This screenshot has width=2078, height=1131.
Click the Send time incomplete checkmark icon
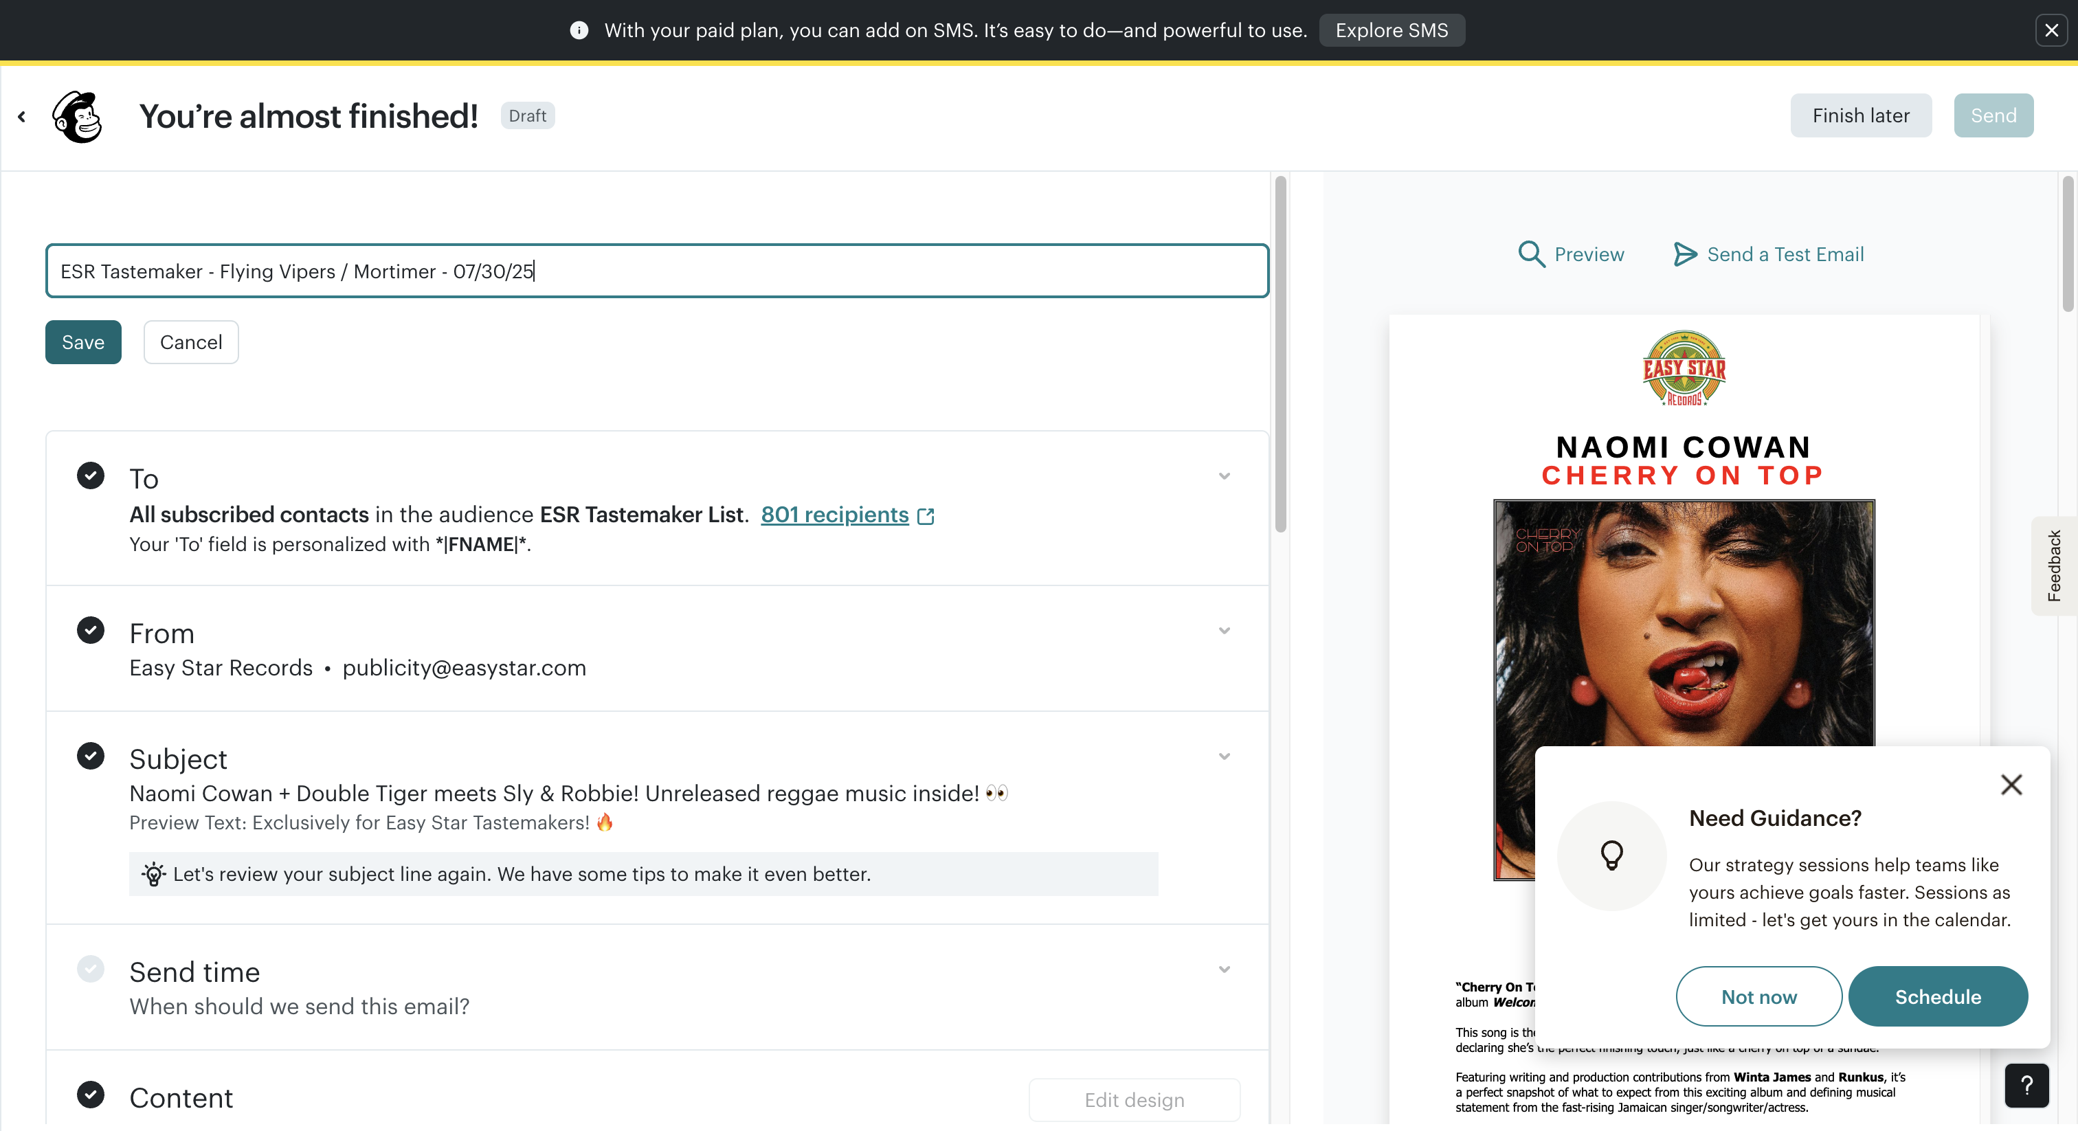coord(90,969)
